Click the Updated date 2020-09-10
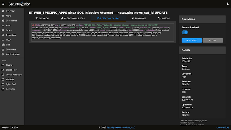 pyautogui.click(x=187, y=108)
